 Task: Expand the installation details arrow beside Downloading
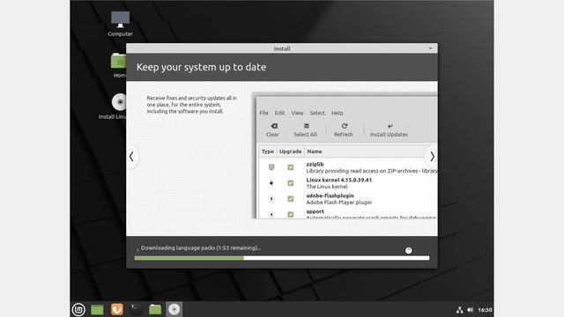137,249
